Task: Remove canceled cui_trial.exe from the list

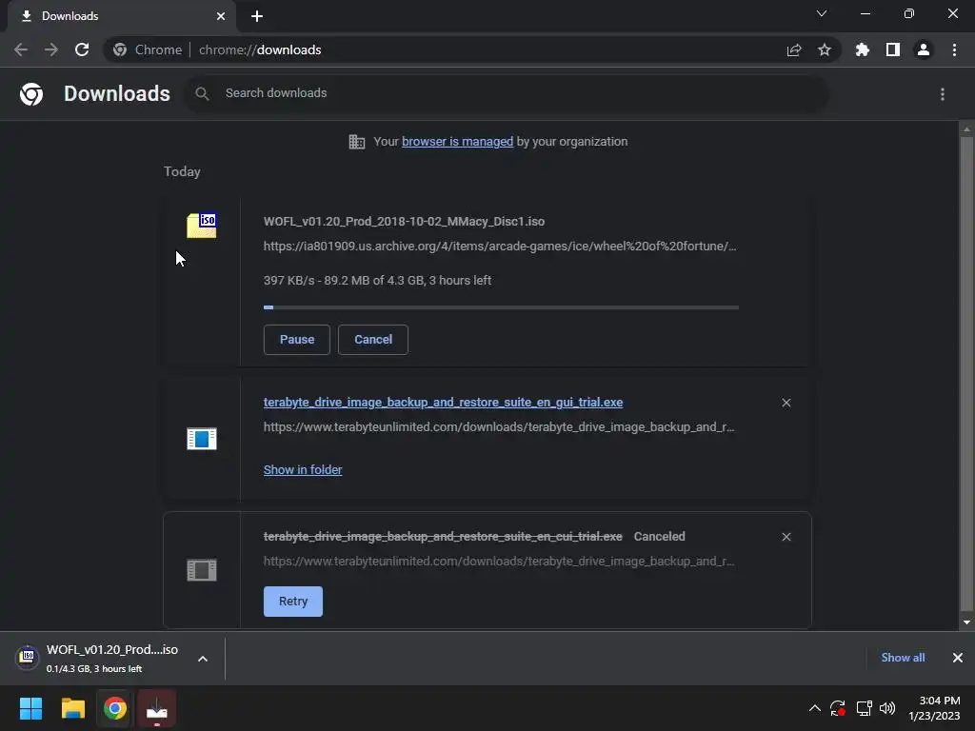Action: 786,537
